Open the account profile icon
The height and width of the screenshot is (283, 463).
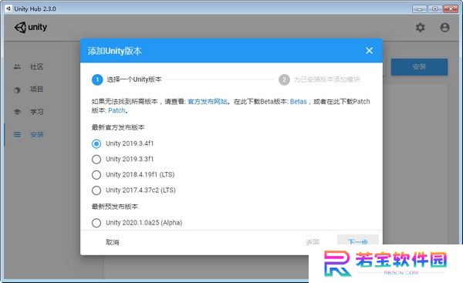coord(444,28)
